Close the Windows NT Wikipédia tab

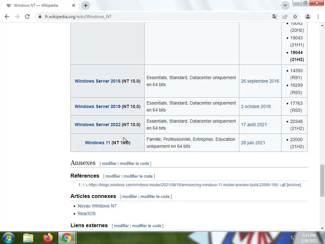74,5
